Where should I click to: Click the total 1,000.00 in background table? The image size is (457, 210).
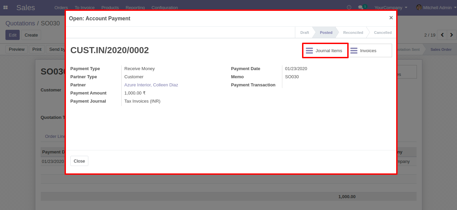coord(347,196)
